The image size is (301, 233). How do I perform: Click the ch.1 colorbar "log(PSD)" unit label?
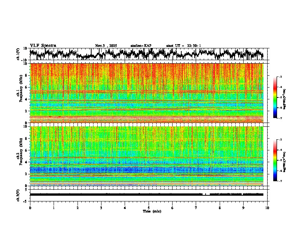[284, 99]
